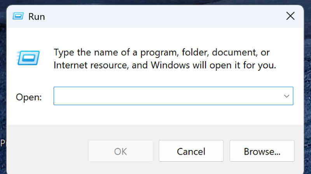Click the "Internet resource, and Windows" line

pos(165,65)
